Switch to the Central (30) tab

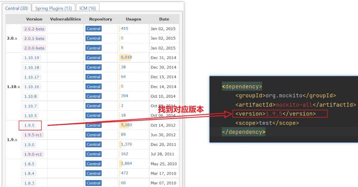point(16,8)
